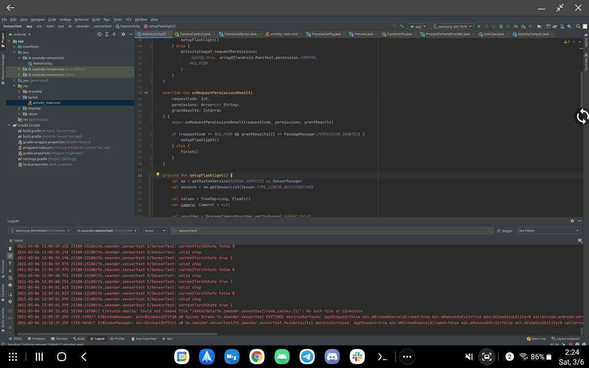The height and width of the screenshot is (368, 589).
Task: Open Discord from the taskbar
Action: 332,357
